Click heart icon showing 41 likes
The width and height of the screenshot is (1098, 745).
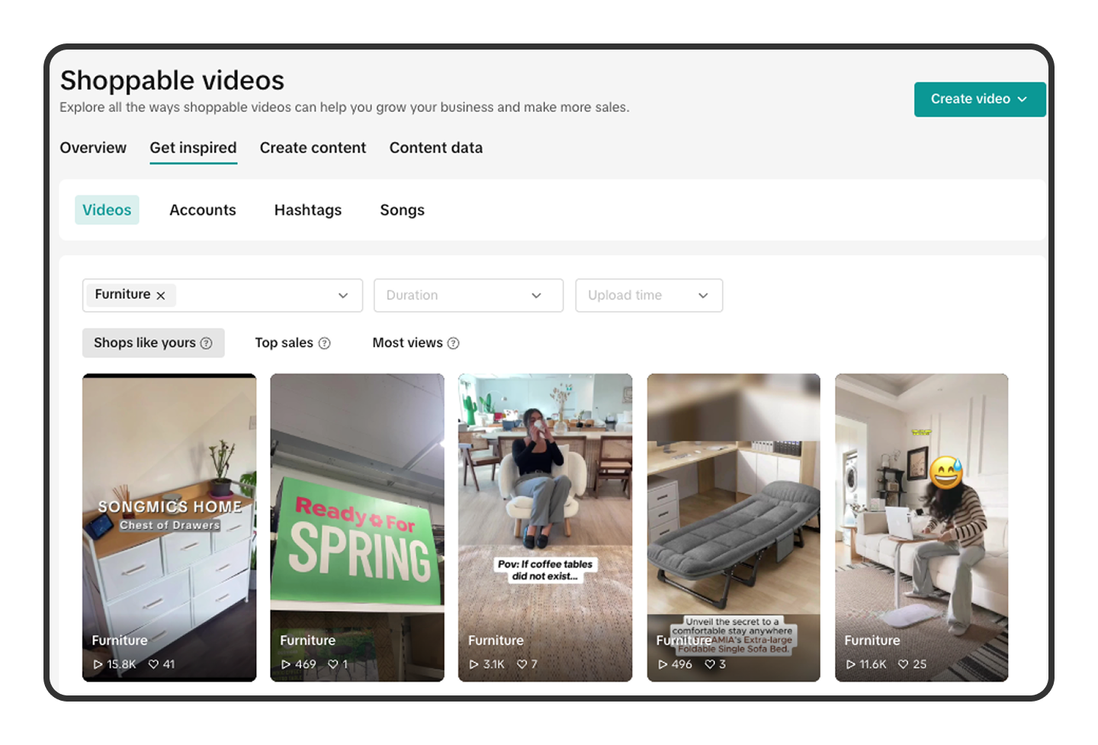[153, 665]
